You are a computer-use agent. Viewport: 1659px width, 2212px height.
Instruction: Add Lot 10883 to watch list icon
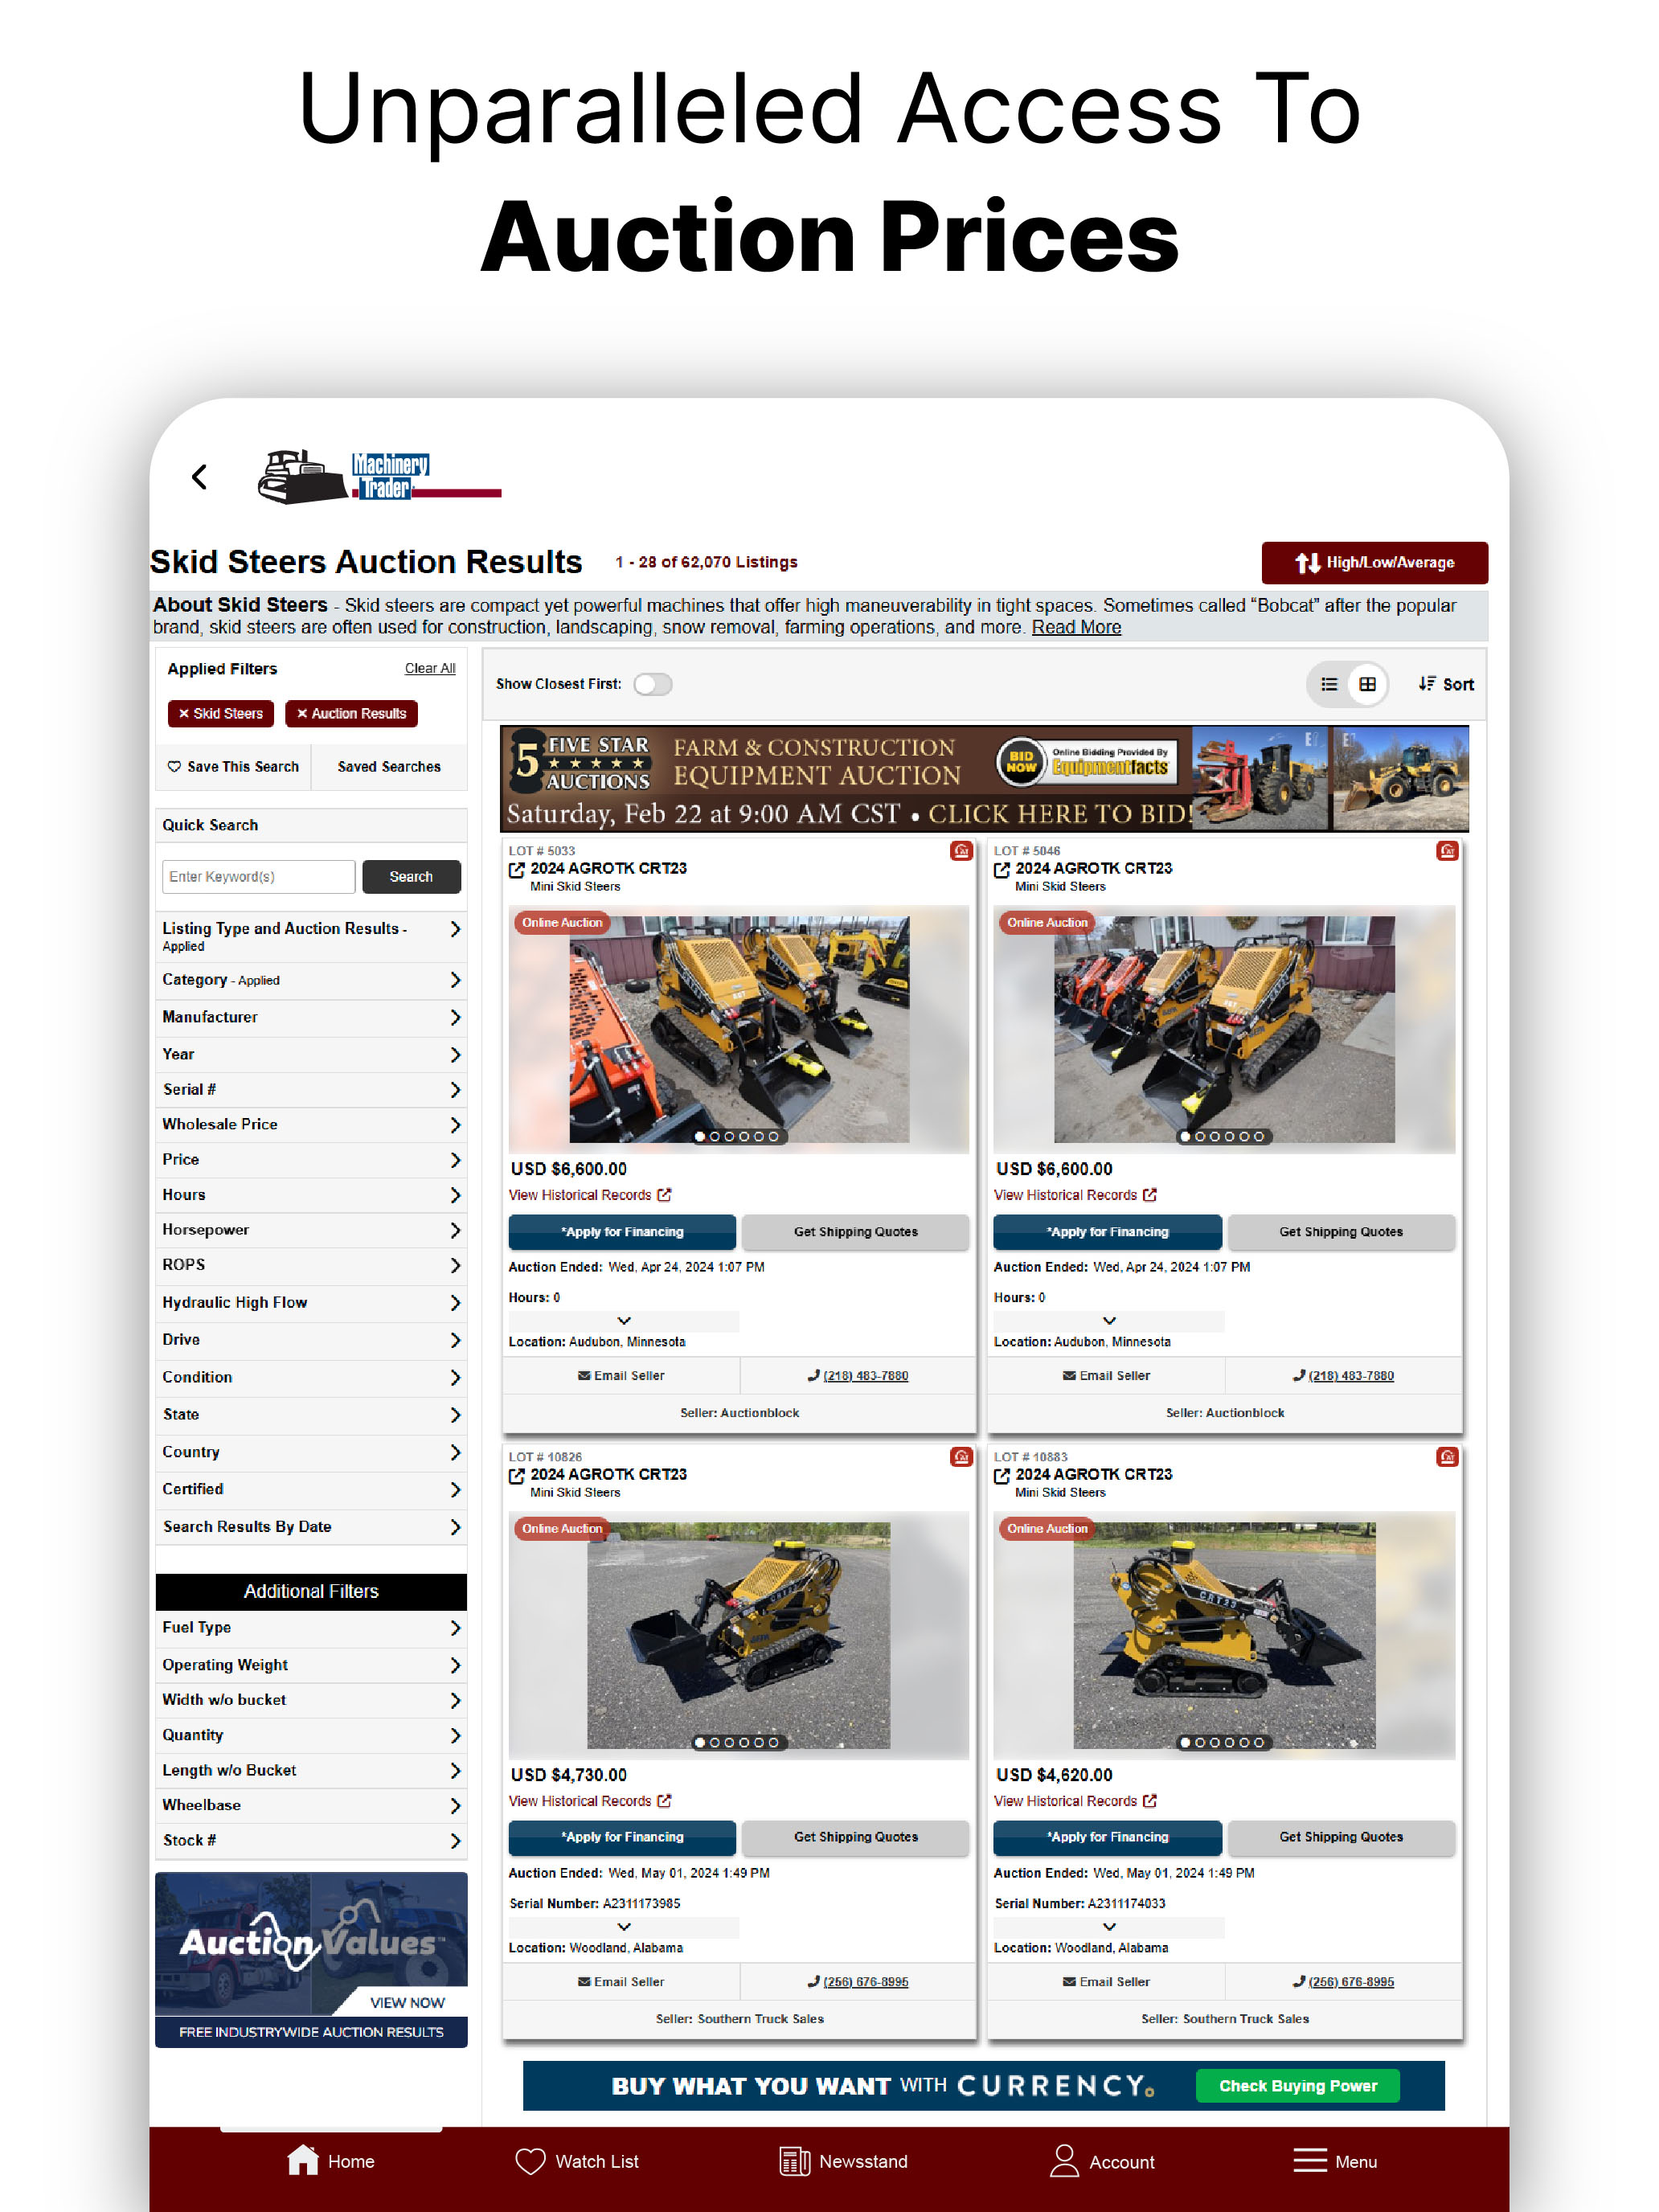(1447, 1457)
